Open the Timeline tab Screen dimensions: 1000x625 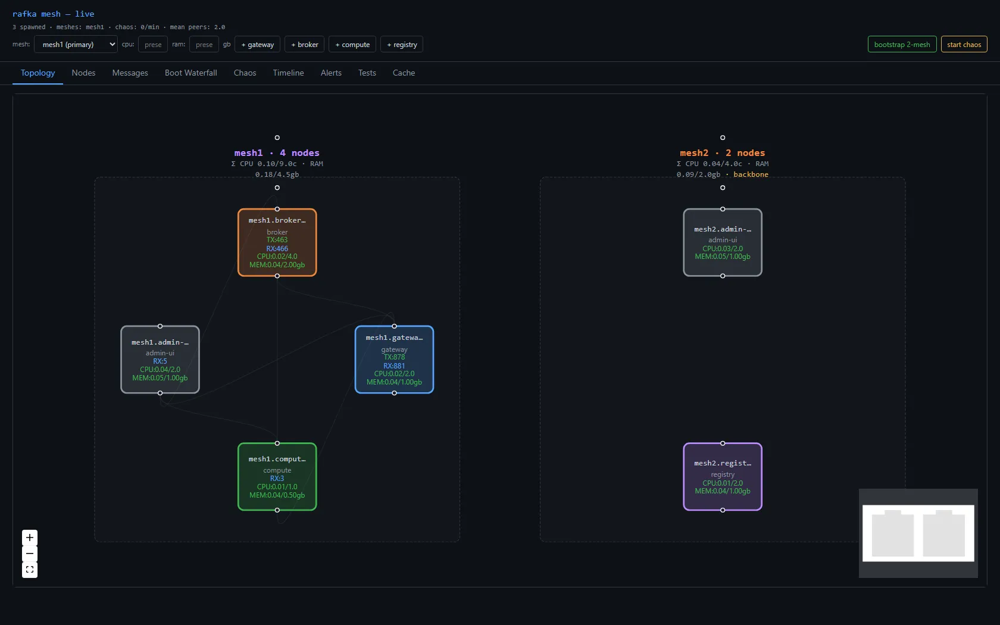point(288,73)
